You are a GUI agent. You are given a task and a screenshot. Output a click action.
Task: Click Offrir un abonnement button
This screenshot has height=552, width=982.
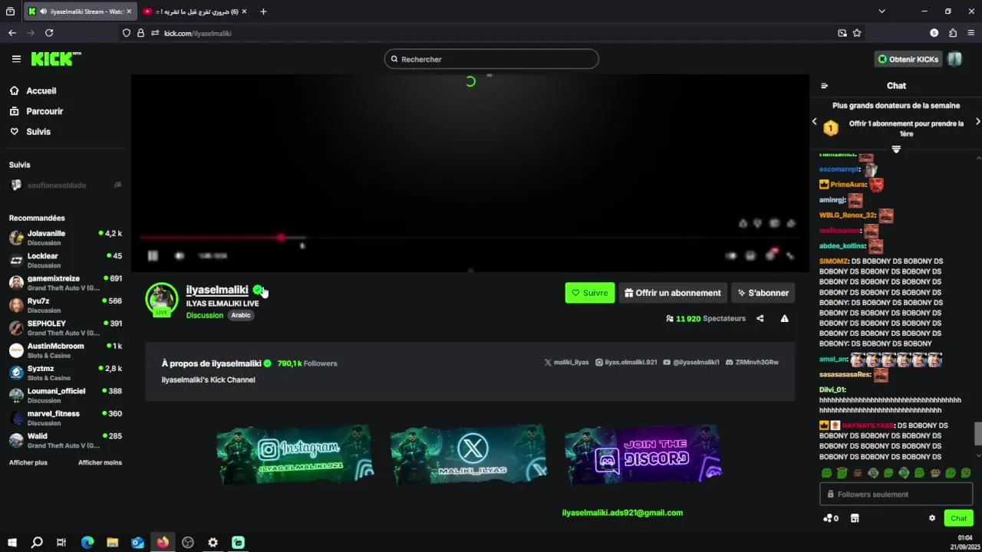673,293
